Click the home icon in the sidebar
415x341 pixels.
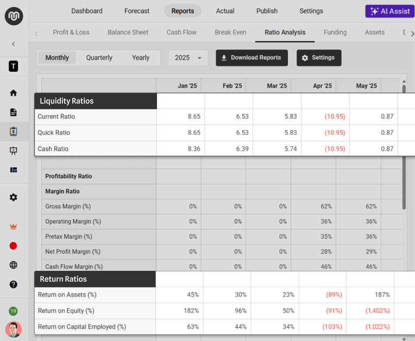click(14, 93)
